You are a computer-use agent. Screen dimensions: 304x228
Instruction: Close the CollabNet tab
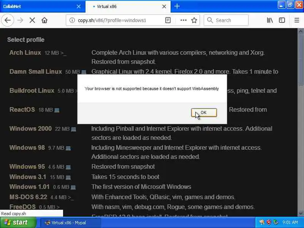click(79, 6)
